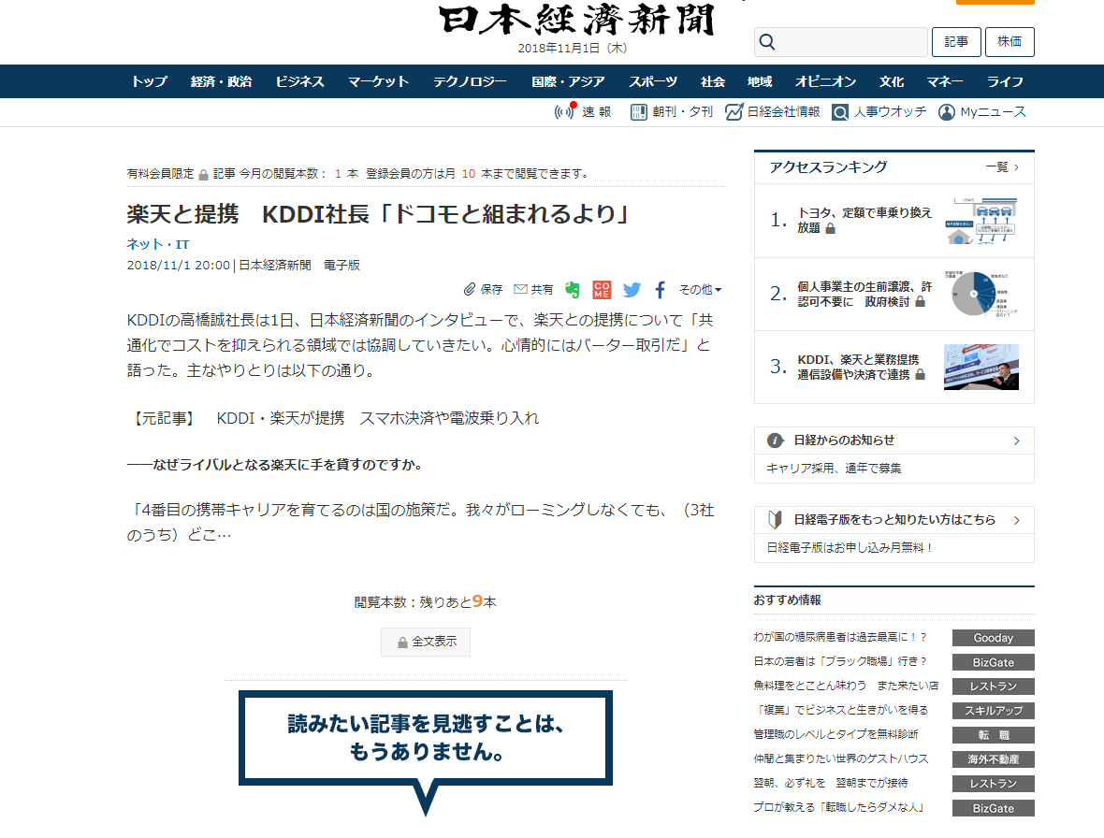Click chevron beside 日経からのお知らせ
This screenshot has height=838, width=1104.
click(1017, 441)
